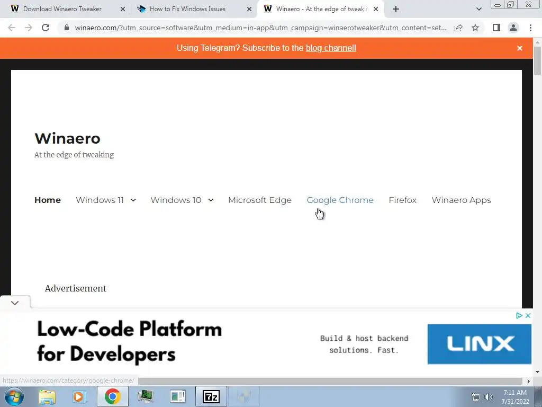Share this page using the share icon

(458, 28)
